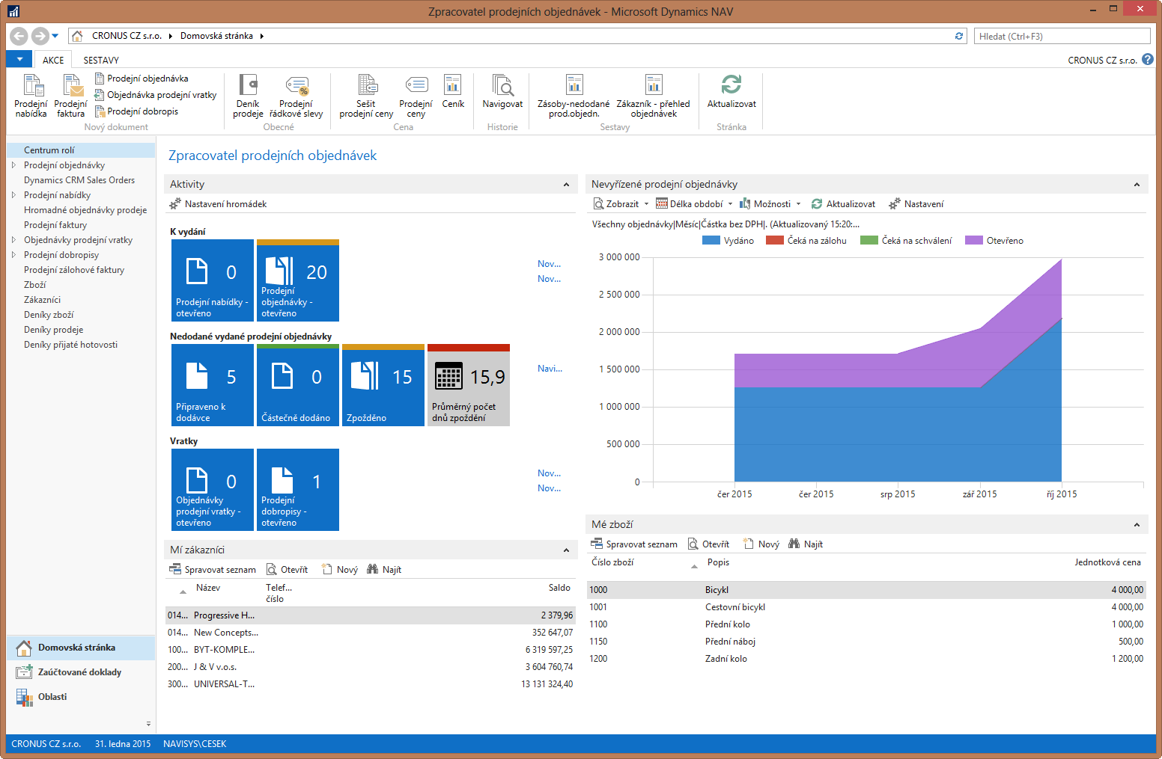The width and height of the screenshot is (1162, 759).
Task: Open Prodejní řádkové slevy
Action: coord(296,96)
